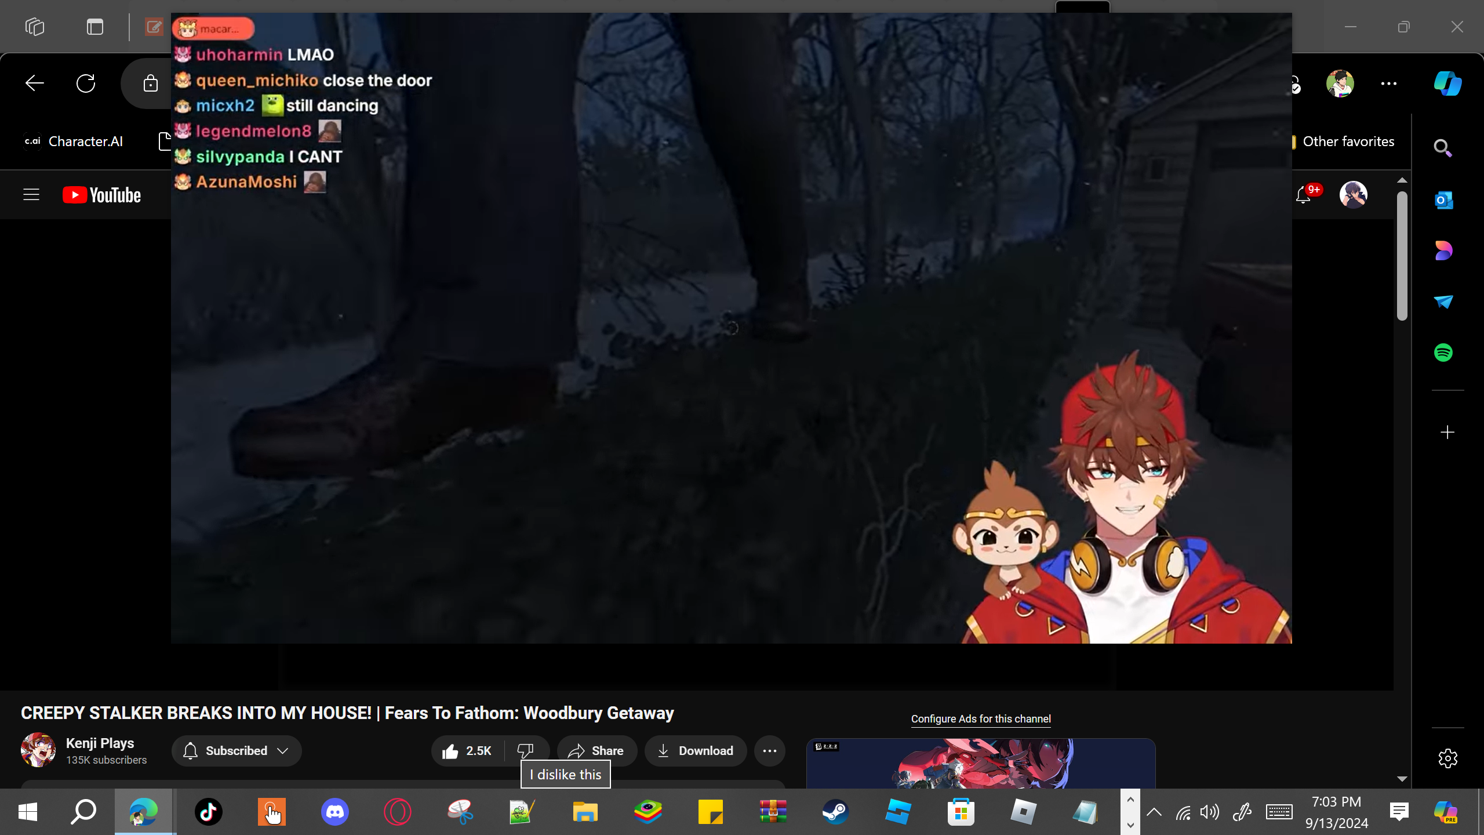Open the Windows Ink pen tray icon

[1242, 812]
